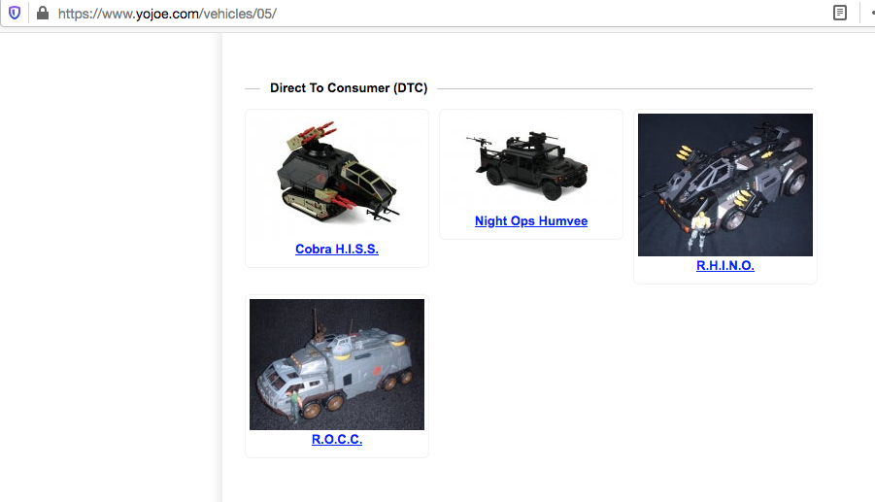
Task: Click the R.H.I.N.O. vehicle photo
Action: point(724,184)
